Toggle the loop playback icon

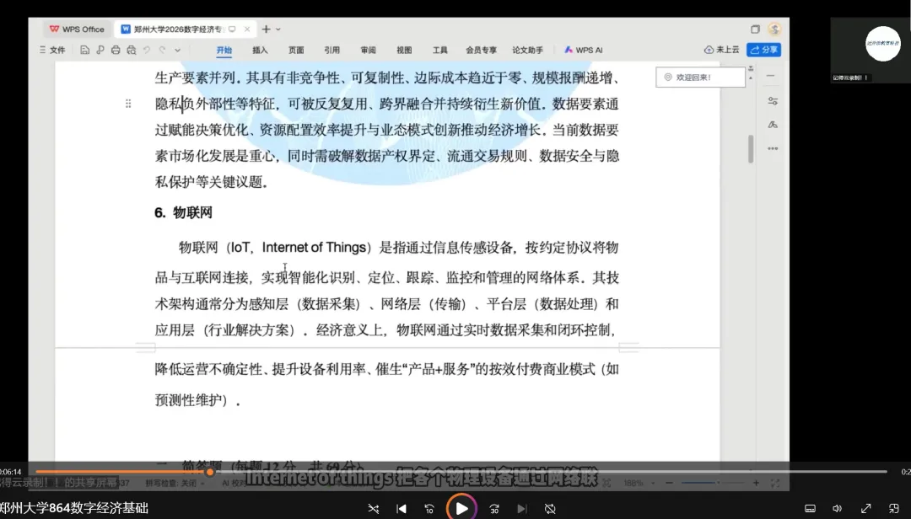pyautogui.click(x=550, y=509)
